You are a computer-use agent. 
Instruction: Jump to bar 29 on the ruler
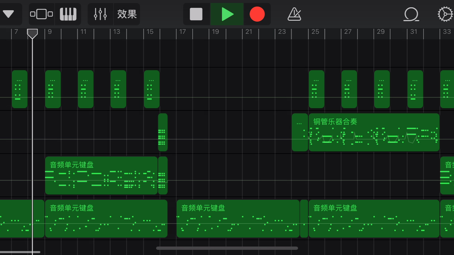tap(381, 32)
